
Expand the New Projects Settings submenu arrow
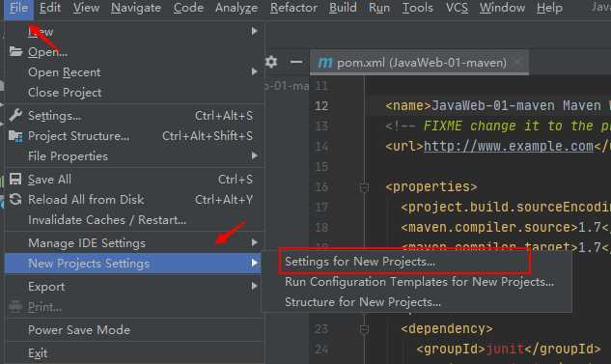tap(254, 263)
